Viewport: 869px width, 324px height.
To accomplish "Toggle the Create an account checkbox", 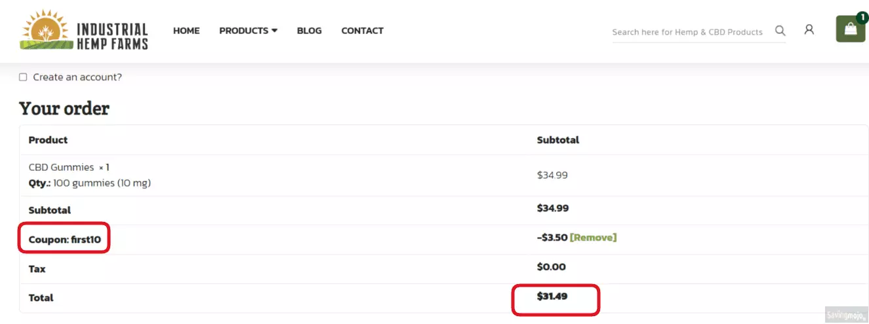I will (23, 77).
